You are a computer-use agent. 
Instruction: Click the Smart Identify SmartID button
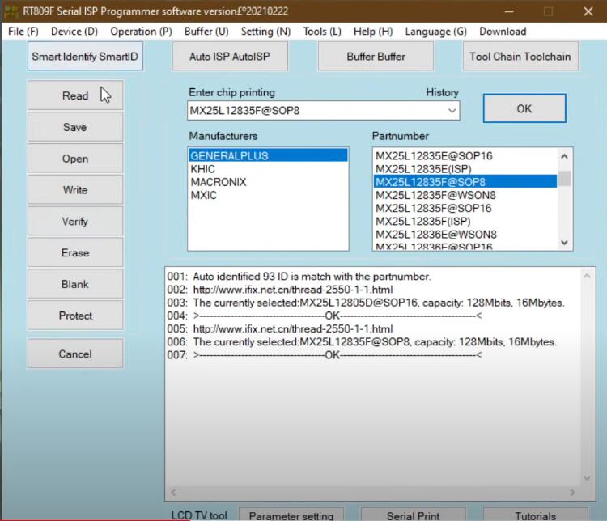point(85,57)
